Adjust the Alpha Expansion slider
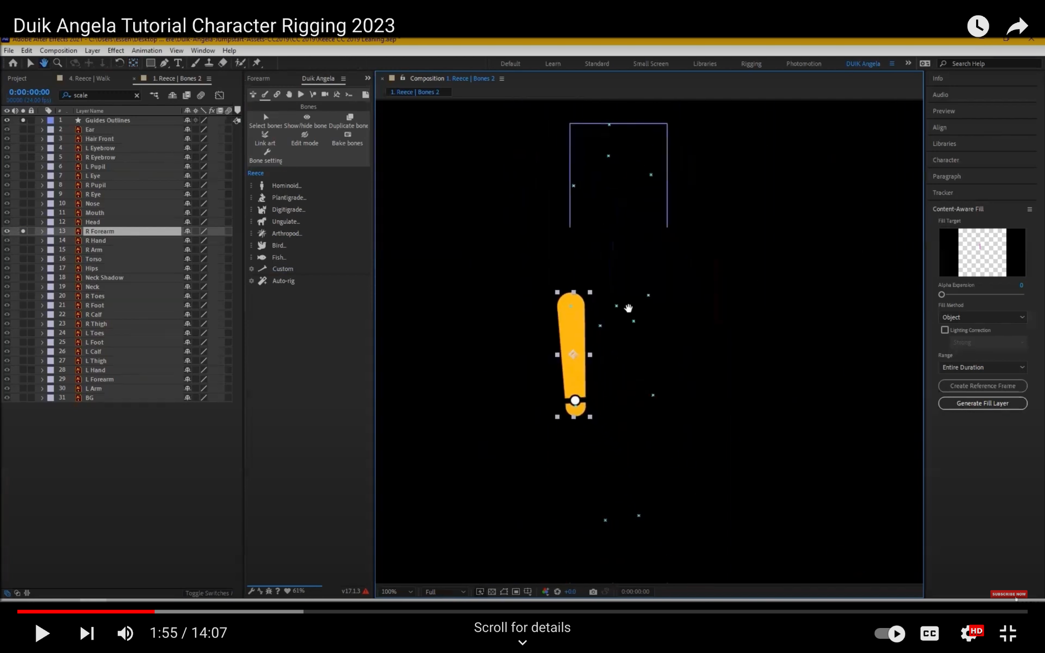Image resolution: width=1045 pixels, height=653 pixels. coord(941,294)
